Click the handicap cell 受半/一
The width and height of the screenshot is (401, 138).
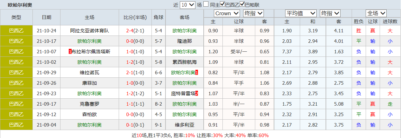point(239,52)
